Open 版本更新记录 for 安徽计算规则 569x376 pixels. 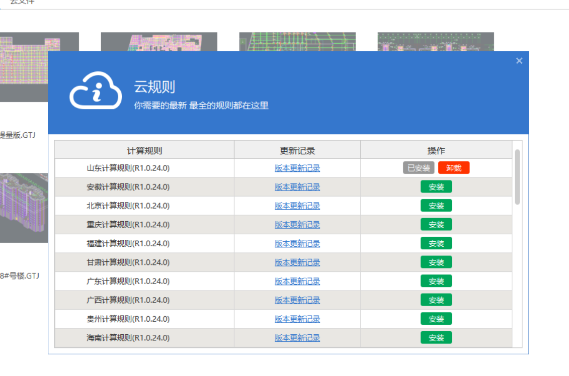coord(297,186)
